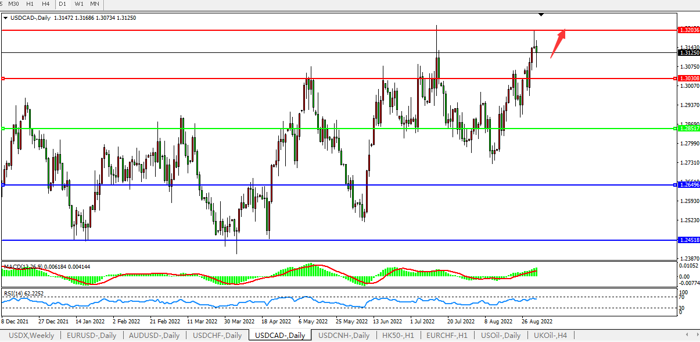The height and width of the screenshot is (342, 700).
Task: Select the red upward arrow drawing
Action: pyautogui.click(x=558, y=44)
